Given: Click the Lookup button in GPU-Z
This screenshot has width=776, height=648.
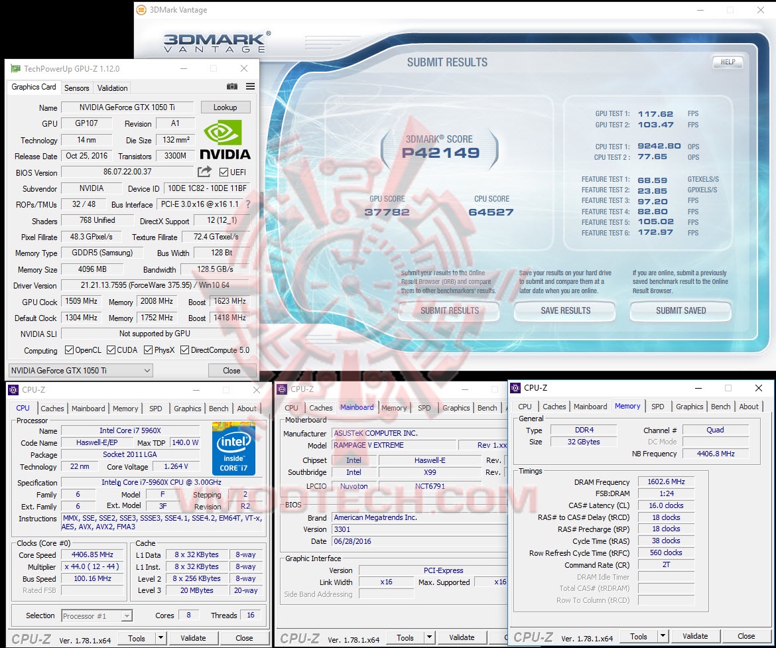Looking at the screenshot, I should 226,107.
